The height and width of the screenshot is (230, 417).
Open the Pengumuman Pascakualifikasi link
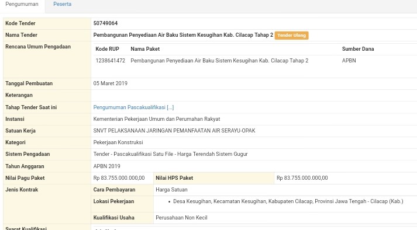point(133,107)
